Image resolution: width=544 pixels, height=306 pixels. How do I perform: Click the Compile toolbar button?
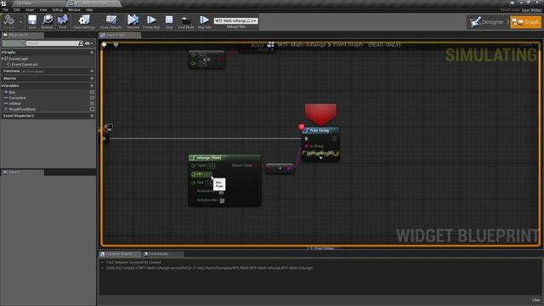click(8, 21)
